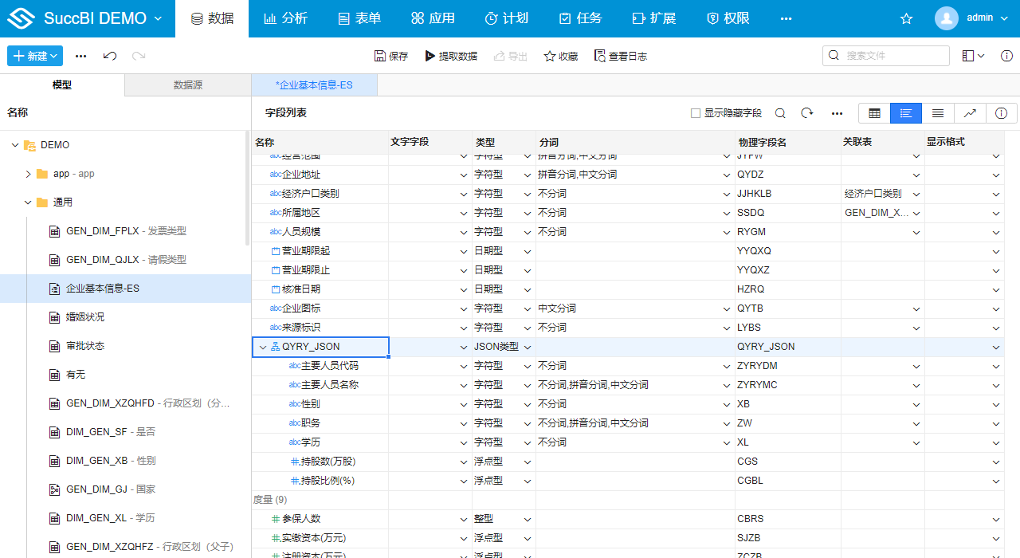Click inside the 搜索文件 search field
Viewport: 1020px width, 558px height.
[x=885, y=56]
